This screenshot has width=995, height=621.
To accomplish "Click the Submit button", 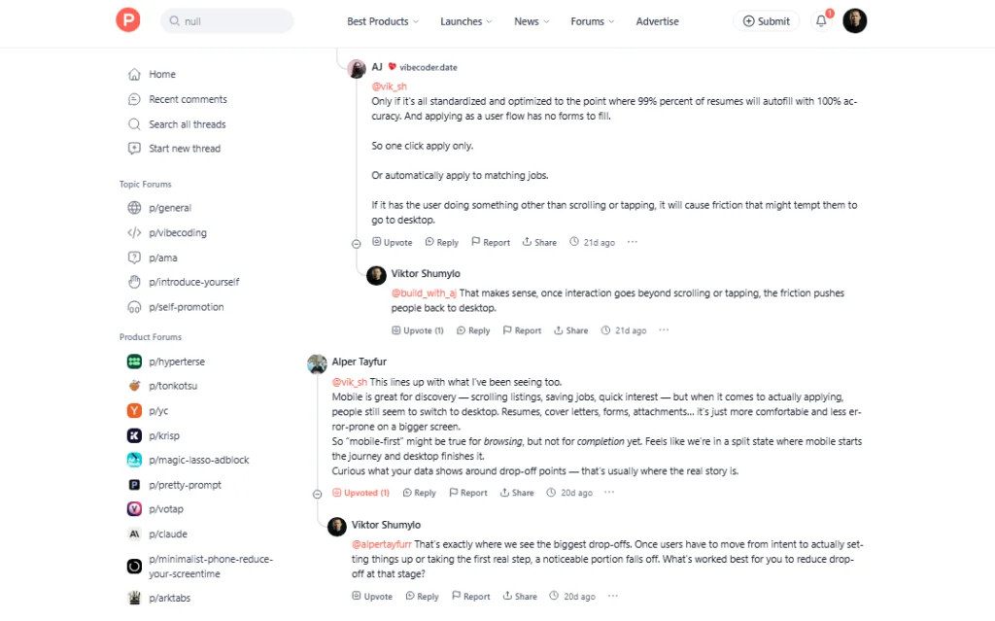I will [x=766, y=19].
